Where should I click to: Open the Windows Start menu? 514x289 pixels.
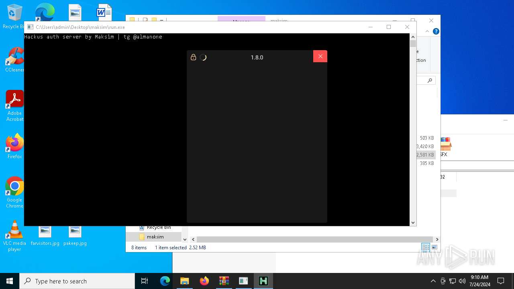[x=10, y=281]
